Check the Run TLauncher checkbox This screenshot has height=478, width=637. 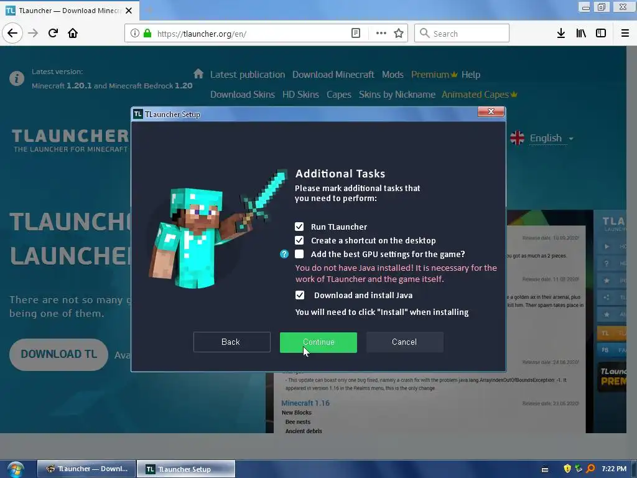click(299, 227)
